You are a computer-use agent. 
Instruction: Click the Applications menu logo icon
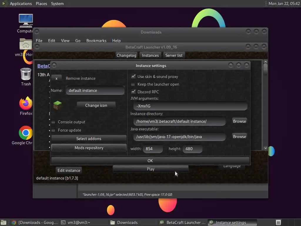point(5,4)
